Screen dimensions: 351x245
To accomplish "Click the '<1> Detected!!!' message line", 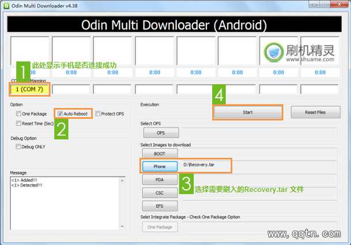I will 27,185.
